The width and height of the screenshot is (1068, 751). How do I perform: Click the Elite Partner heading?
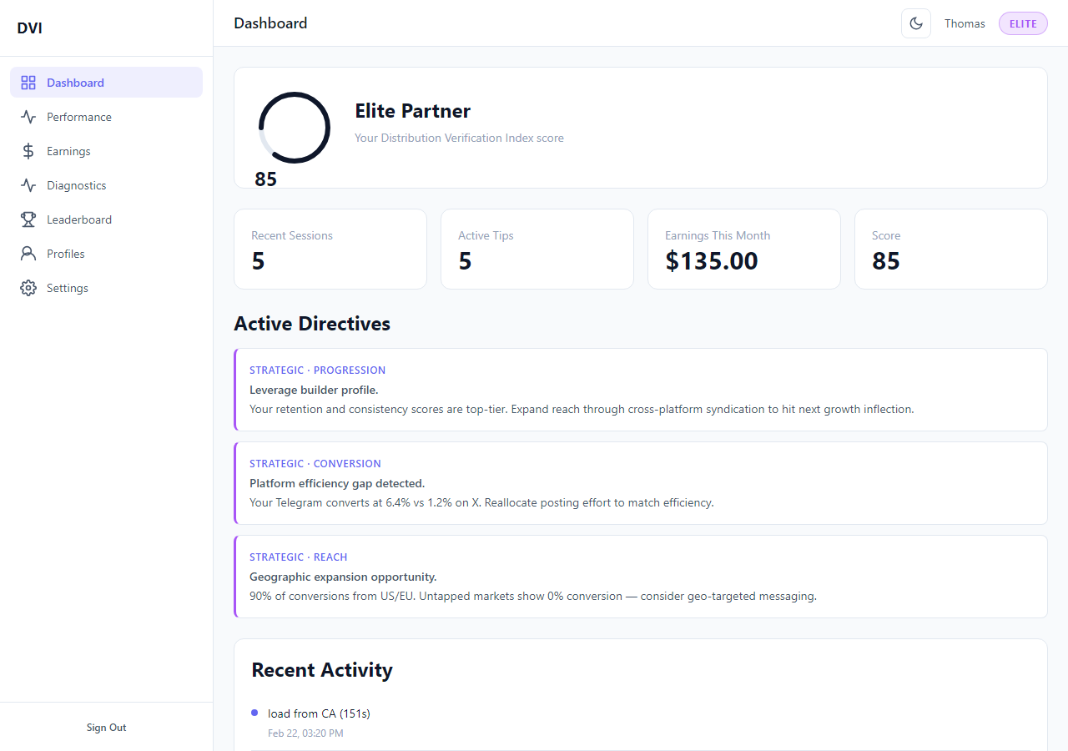tap(413, 111)
